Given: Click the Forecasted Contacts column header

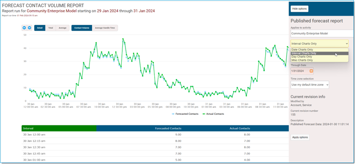Looking at the screenshot, I should click(168, 128).
